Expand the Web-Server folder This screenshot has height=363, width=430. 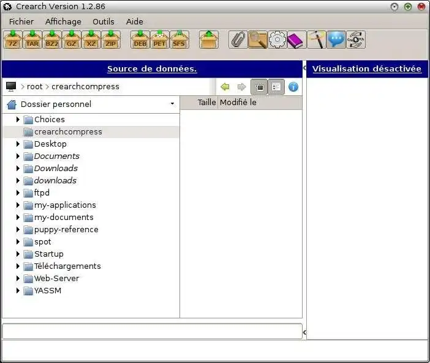click(x=18, y=279)
